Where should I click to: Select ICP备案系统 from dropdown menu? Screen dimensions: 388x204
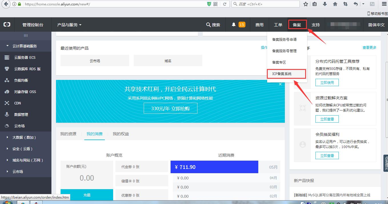tap(286, 74)
